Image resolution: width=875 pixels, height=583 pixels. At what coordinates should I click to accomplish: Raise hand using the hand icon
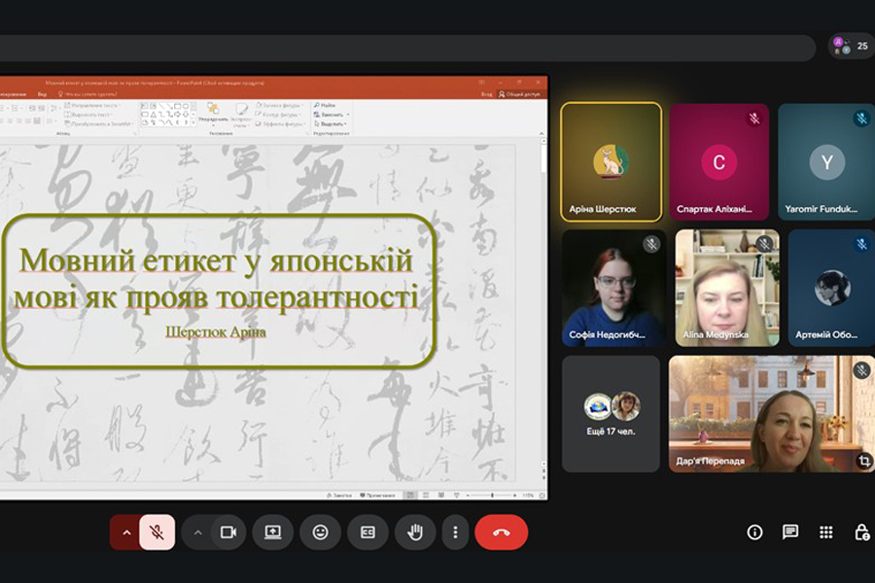(415, 532)
